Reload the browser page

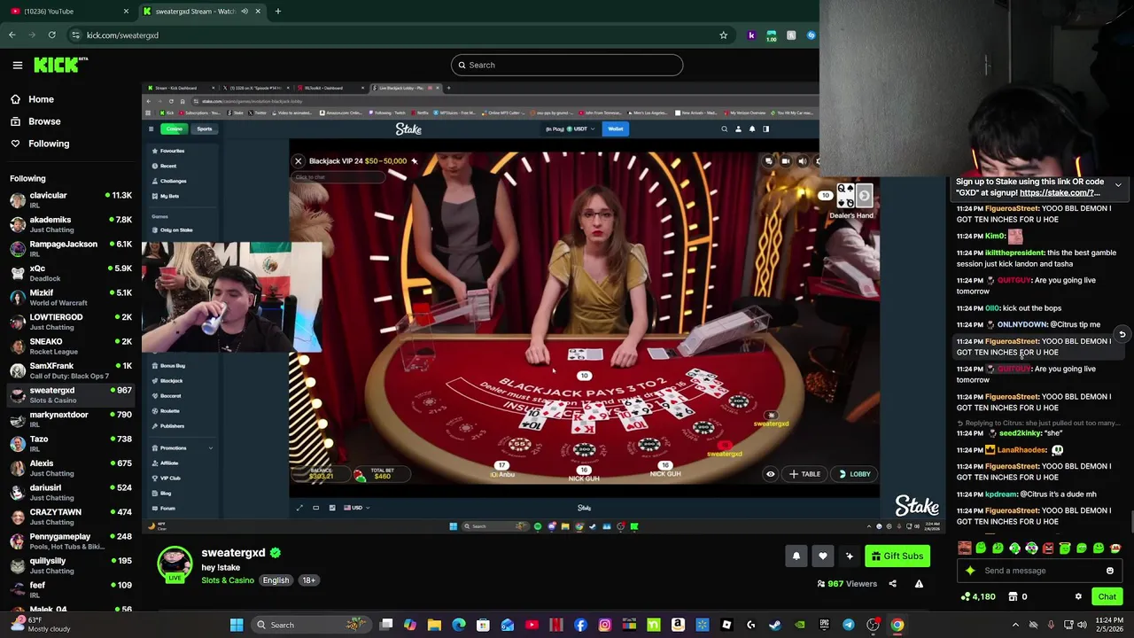52,35
